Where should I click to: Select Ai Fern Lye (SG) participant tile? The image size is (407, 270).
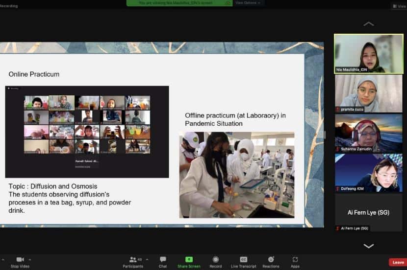(368, 212)
